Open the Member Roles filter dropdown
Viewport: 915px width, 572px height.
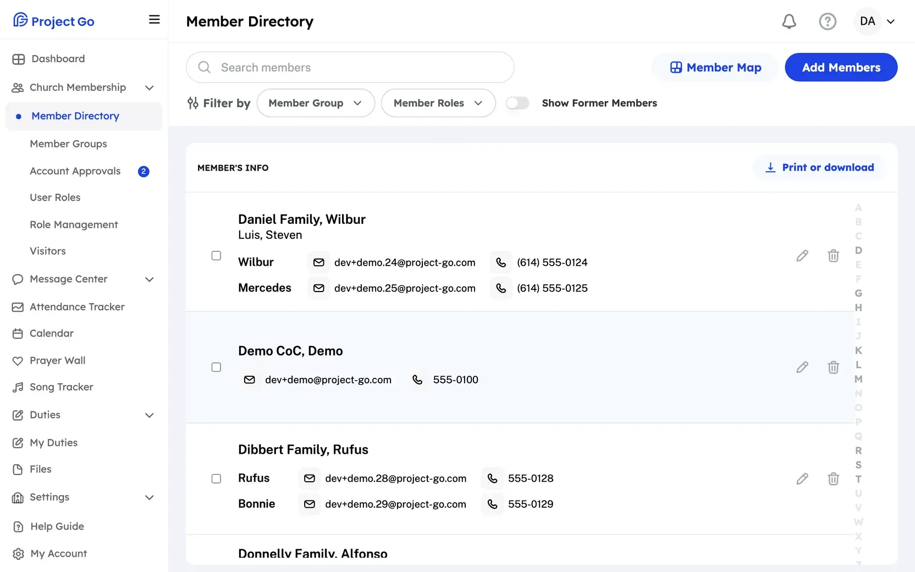point(438,103)
